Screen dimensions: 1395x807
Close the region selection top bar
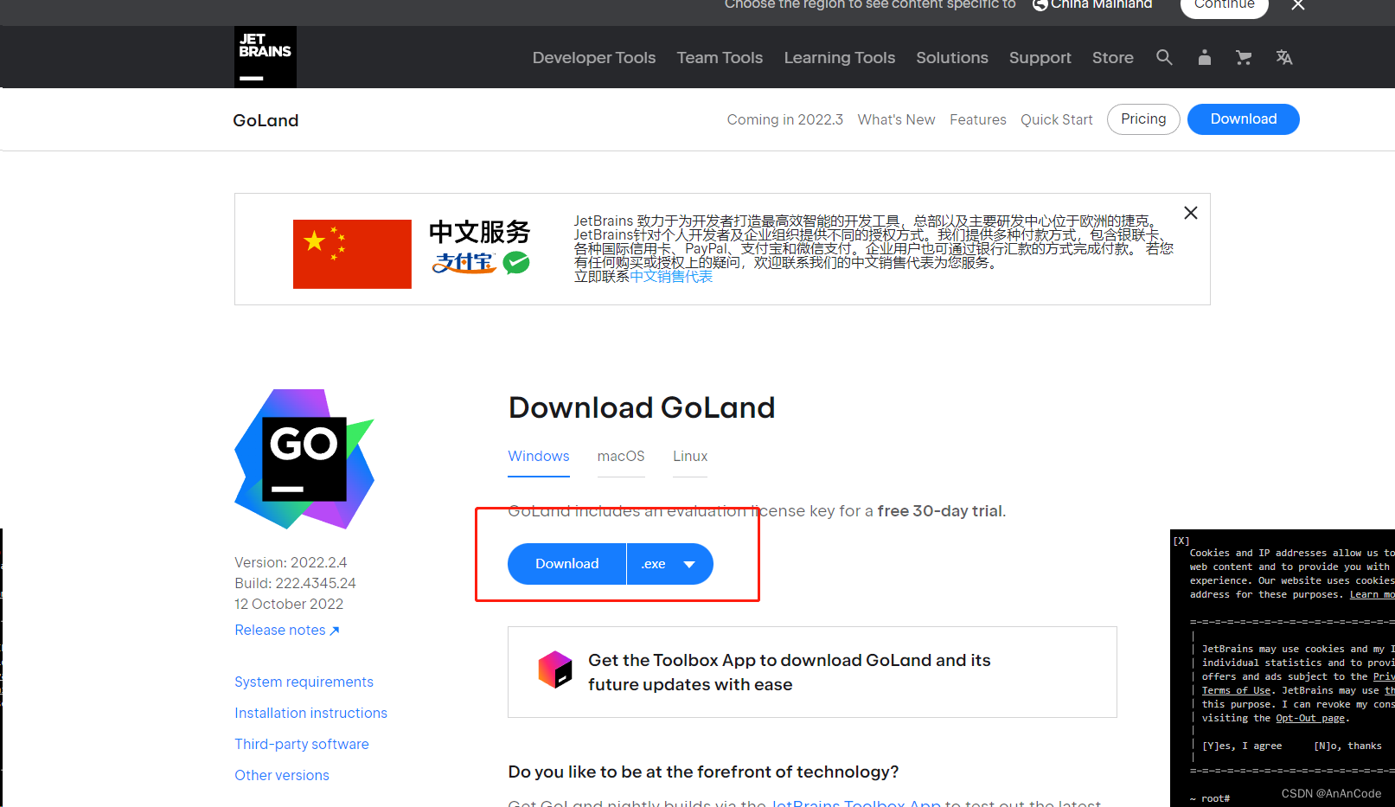[1298, 5]
